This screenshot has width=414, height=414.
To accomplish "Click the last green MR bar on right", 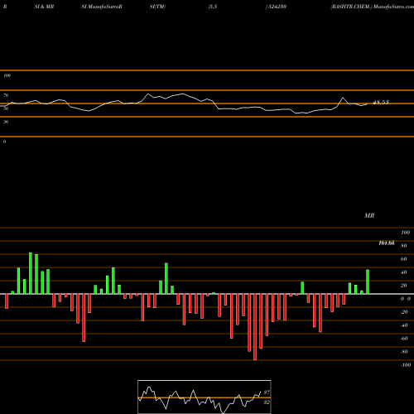I will click(x=368, y=282).
